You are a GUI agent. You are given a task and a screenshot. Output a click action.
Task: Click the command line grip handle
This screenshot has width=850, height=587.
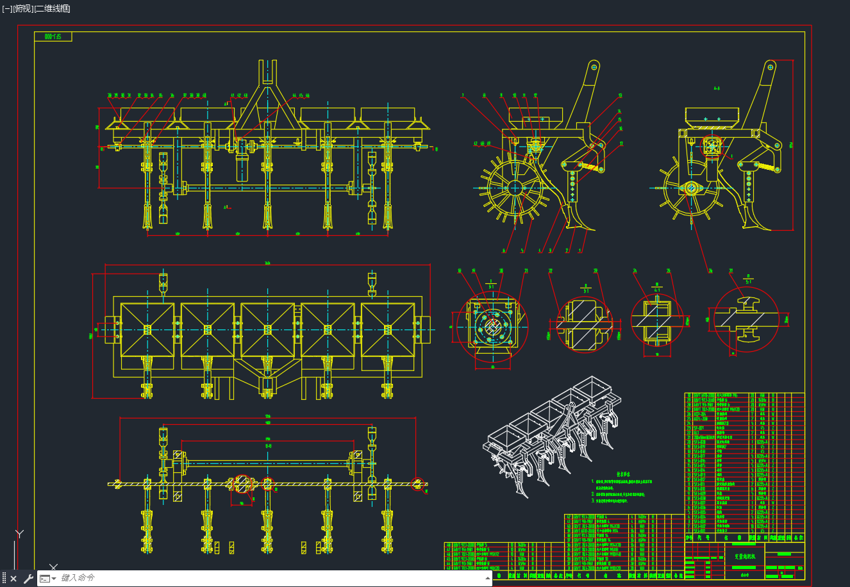coord(4,579)
